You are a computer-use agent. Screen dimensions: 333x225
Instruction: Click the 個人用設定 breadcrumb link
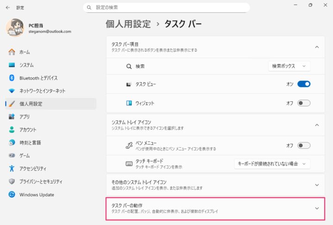point(128,24)
